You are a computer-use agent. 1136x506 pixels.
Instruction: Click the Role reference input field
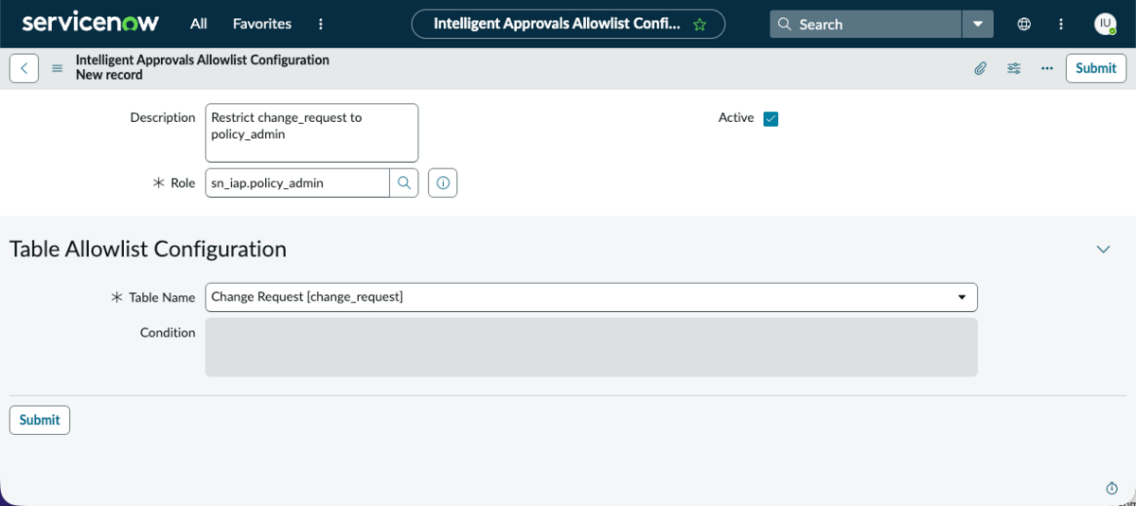[x=297, y=183]
